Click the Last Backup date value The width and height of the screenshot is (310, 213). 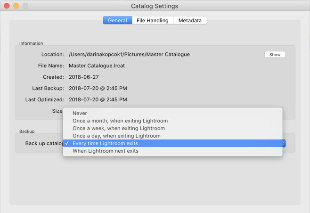pos(98,88)
